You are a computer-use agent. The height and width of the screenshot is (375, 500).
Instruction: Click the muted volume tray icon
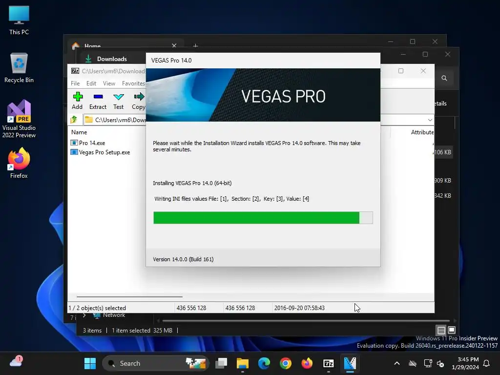[440, 363]
